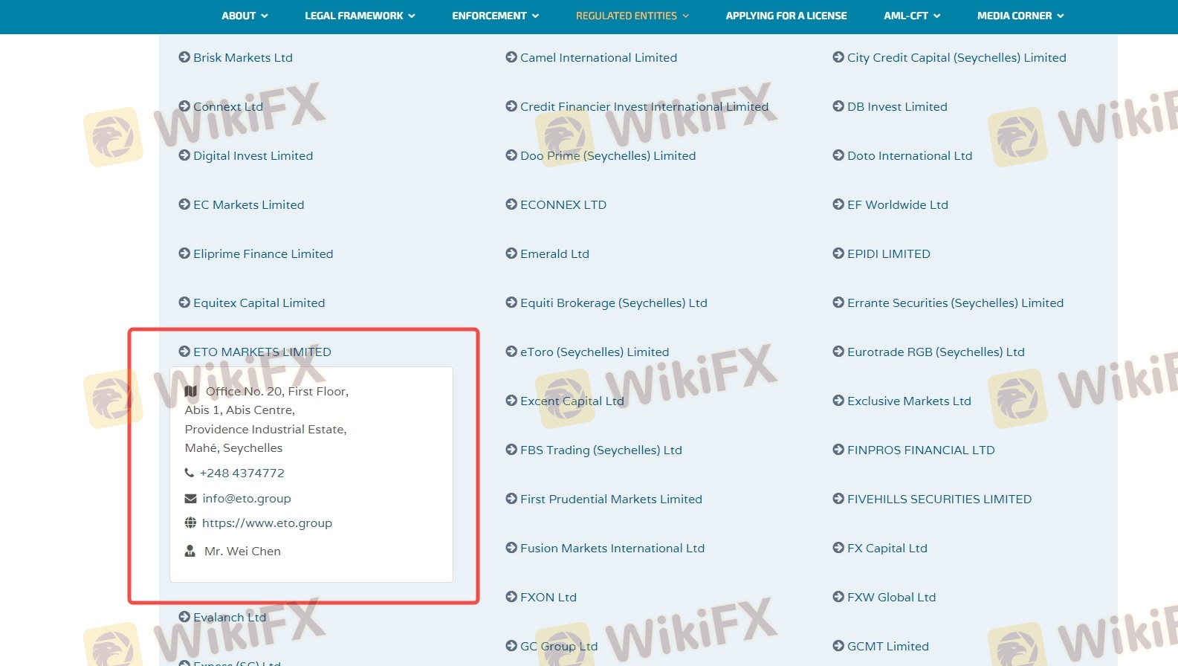Select the FIVEHILLS SECURITIES LIMITED entry
1178x666 pixels.
tap(939, 499)
